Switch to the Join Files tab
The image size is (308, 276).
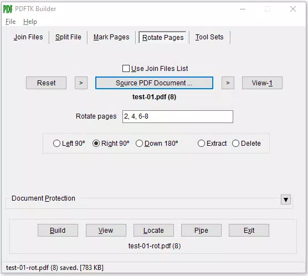[x=28, y=37]
